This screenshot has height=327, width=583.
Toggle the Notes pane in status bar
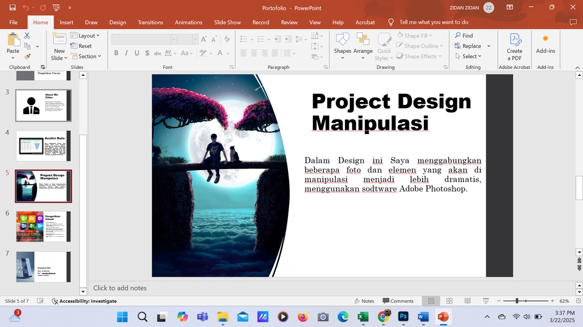364,301
